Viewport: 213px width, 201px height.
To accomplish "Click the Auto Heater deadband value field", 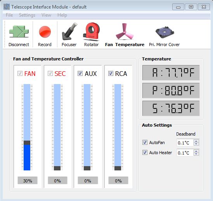I will point(185,153).
